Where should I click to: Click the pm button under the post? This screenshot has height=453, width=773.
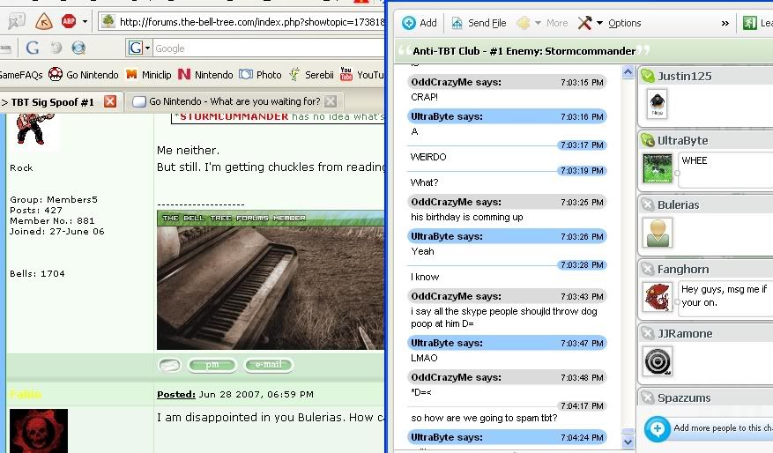pos(212,365)
